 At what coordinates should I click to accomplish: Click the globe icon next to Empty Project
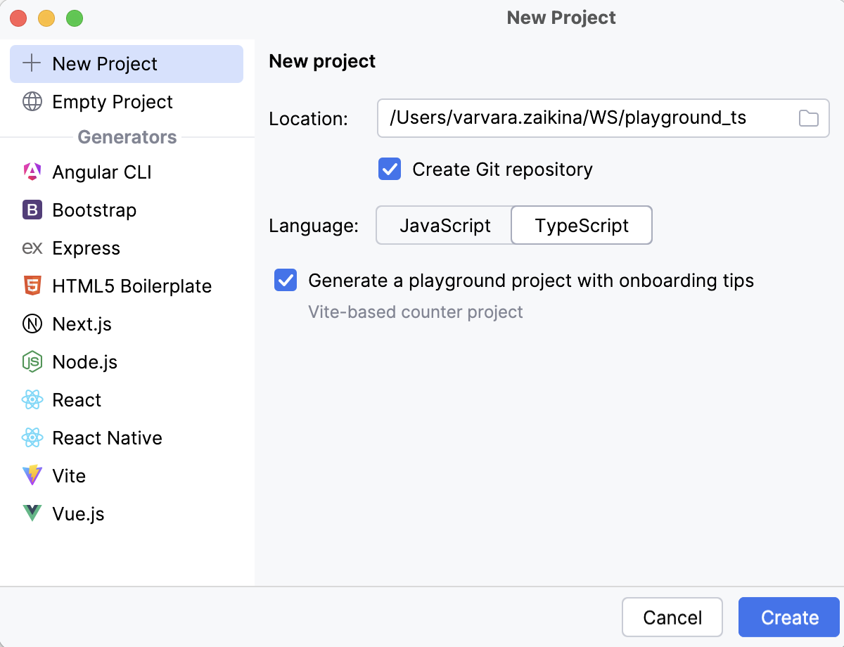[31, 102]
